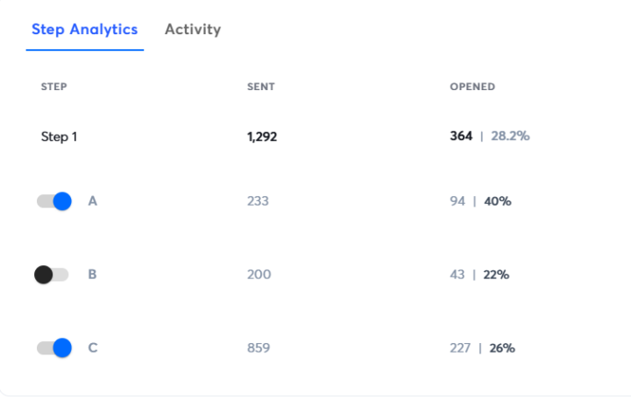The image size is (631, 399).
Task: Click variant C 26% open rate
Action: 502,348
